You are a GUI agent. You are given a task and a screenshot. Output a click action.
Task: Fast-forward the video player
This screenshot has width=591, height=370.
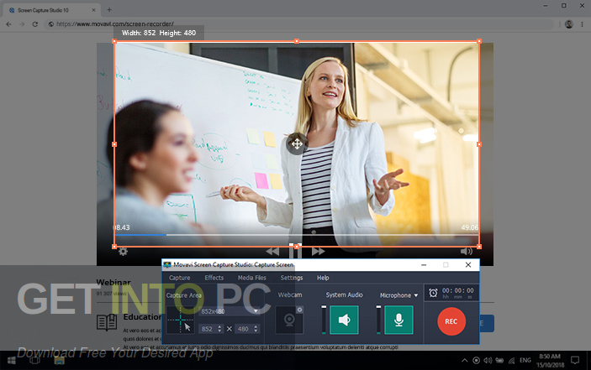coord(318,252)
